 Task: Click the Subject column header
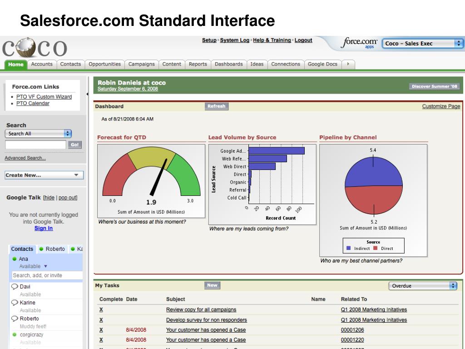tap(176, 299)
